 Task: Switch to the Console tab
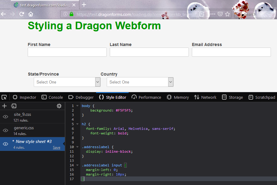(52, 97)
